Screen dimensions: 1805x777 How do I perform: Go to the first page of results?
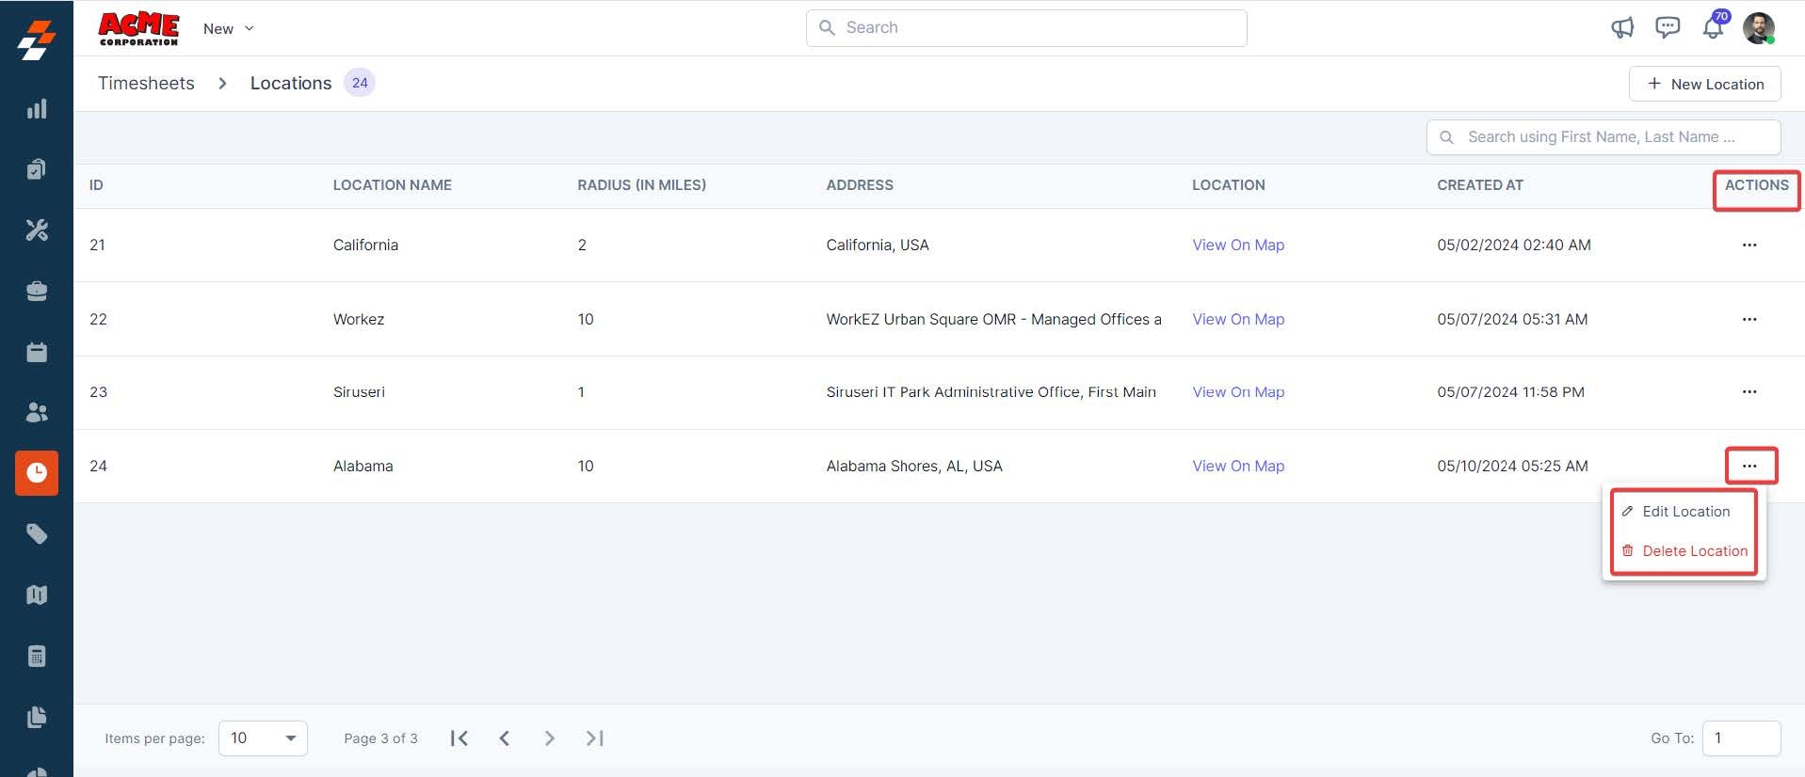[x=459, y=738]
